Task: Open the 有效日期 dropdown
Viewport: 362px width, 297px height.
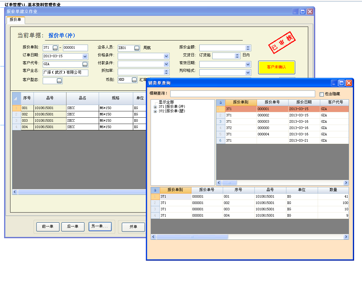Action: pos(248,64)
